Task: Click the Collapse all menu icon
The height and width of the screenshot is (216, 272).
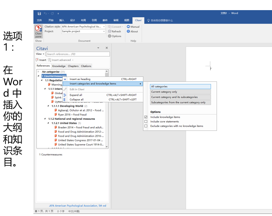Action: coord(64,100)
